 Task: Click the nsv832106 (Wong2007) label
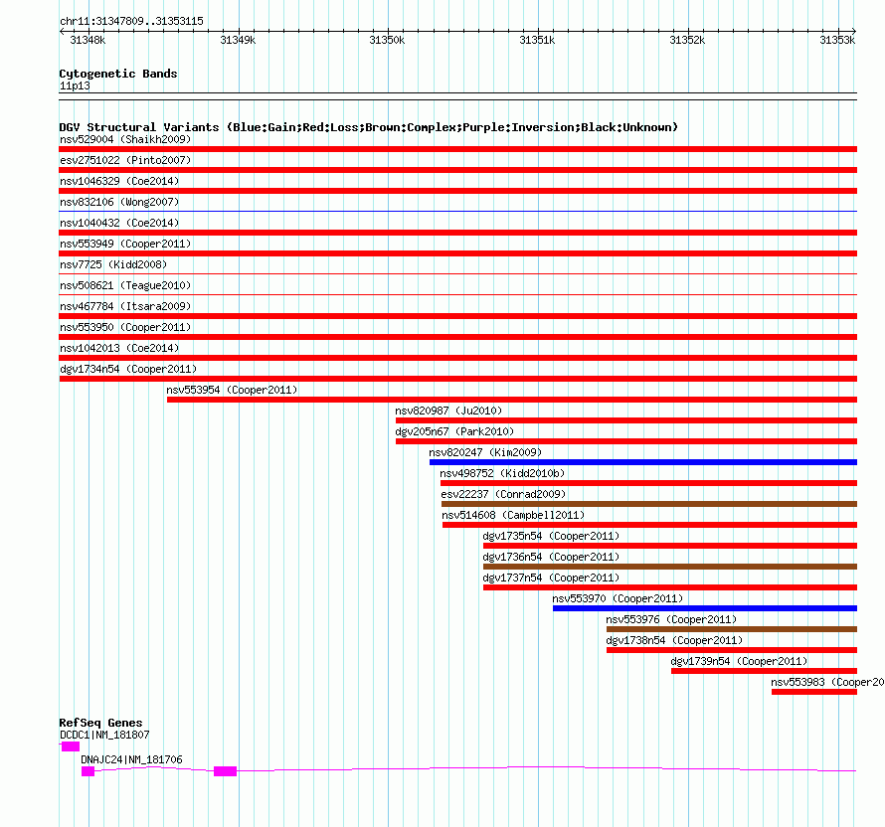click(x=119, y=202)
